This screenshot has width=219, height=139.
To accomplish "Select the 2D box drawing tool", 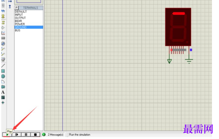I will (x=3, y=71).
